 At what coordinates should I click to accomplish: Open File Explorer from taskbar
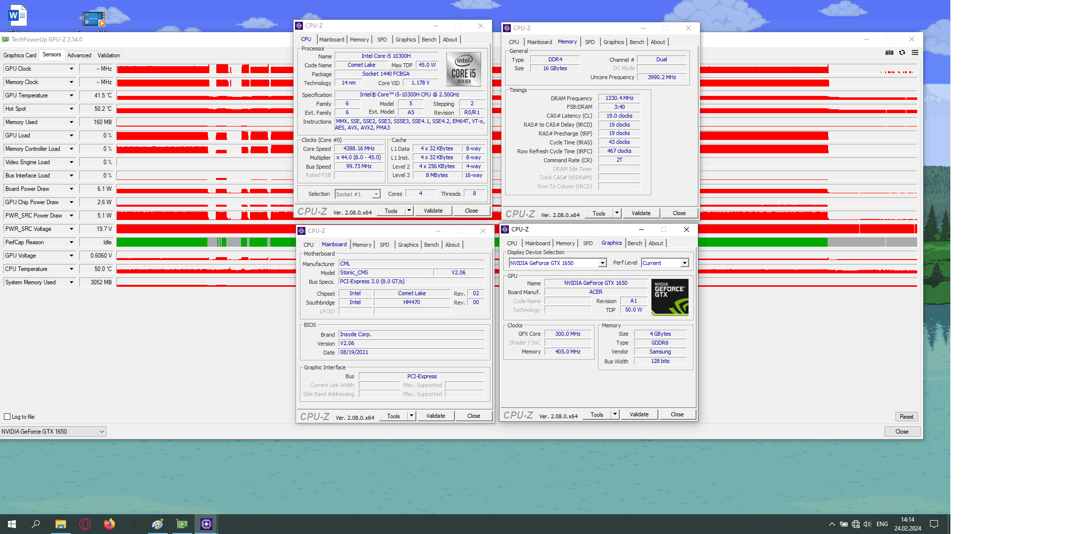coord(60,524)
